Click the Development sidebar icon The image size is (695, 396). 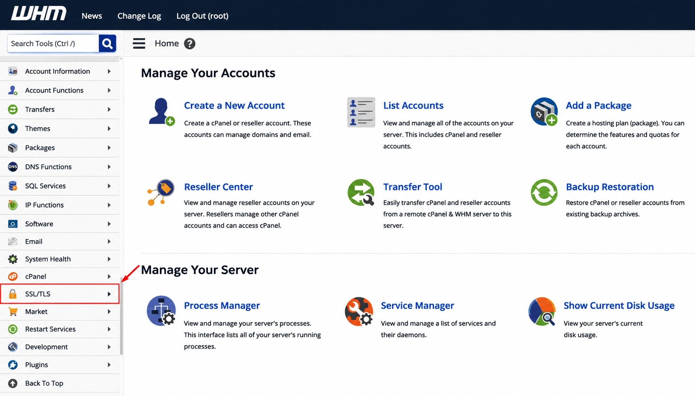coord(13,347)
